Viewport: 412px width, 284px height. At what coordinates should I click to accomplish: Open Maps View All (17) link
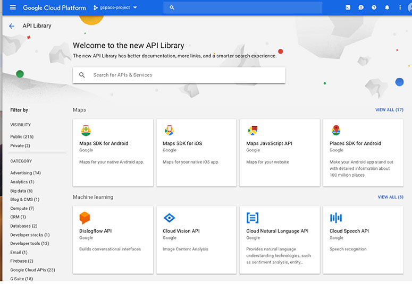(389, 110)
